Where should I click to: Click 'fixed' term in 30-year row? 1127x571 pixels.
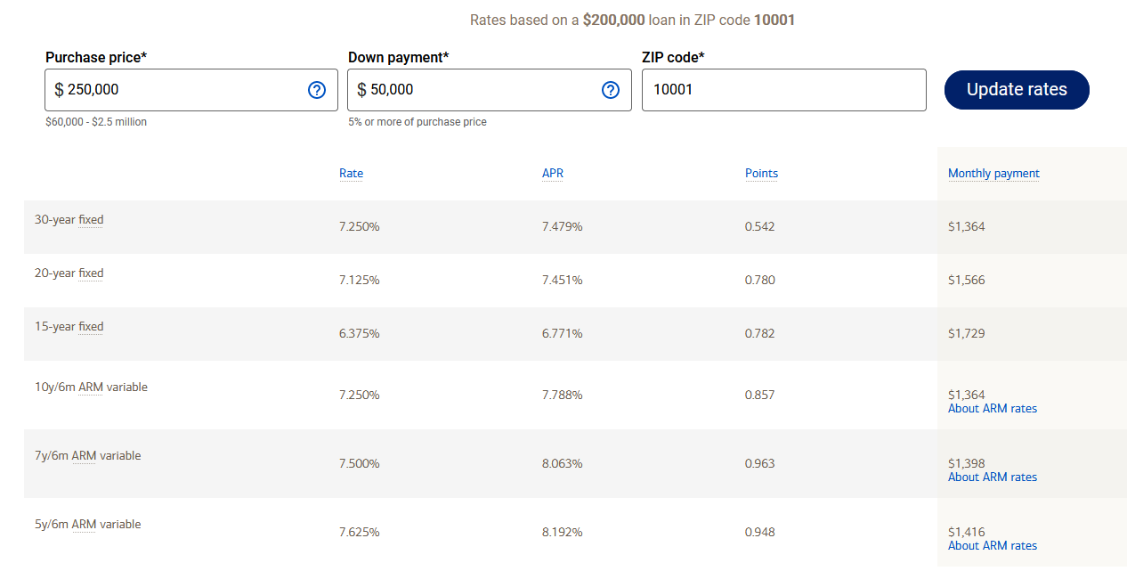[x=91, y=220]
